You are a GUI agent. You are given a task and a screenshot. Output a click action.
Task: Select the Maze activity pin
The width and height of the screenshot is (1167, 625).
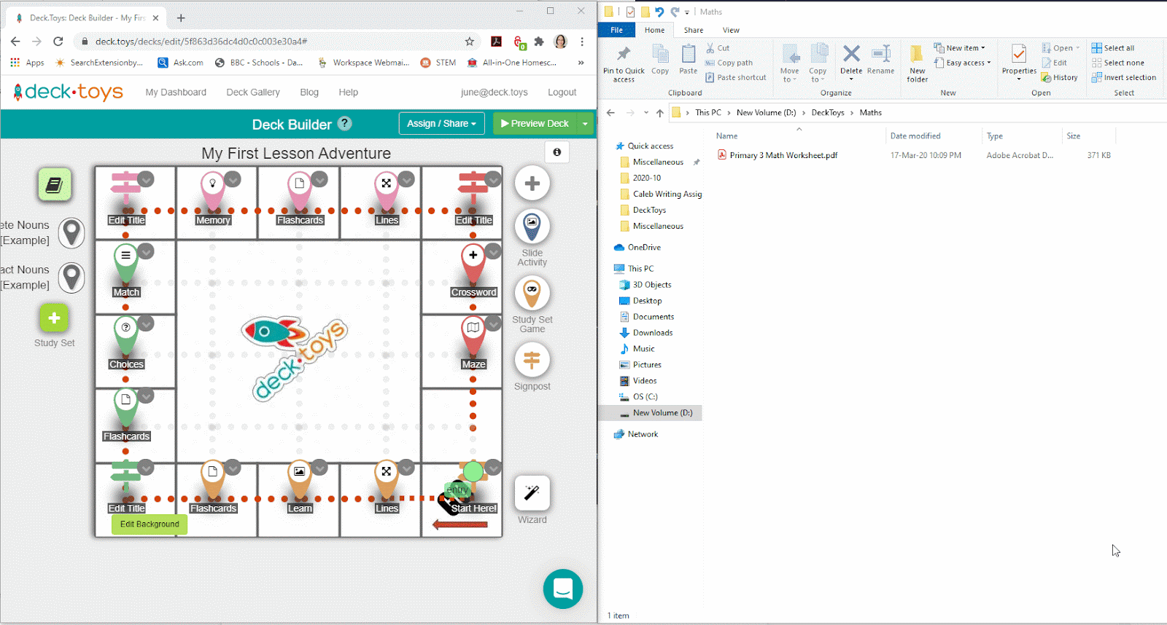point(473,337)
